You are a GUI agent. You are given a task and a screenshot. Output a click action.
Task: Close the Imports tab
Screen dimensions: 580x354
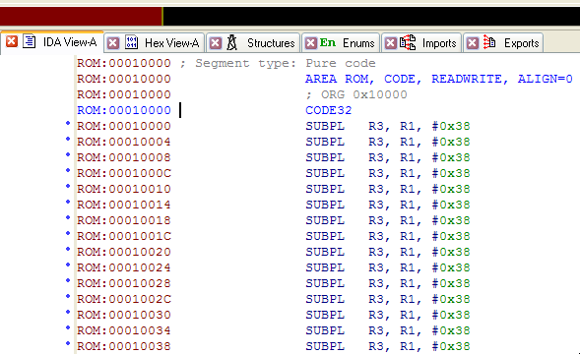pyautogui.click(x=391, y=43)
